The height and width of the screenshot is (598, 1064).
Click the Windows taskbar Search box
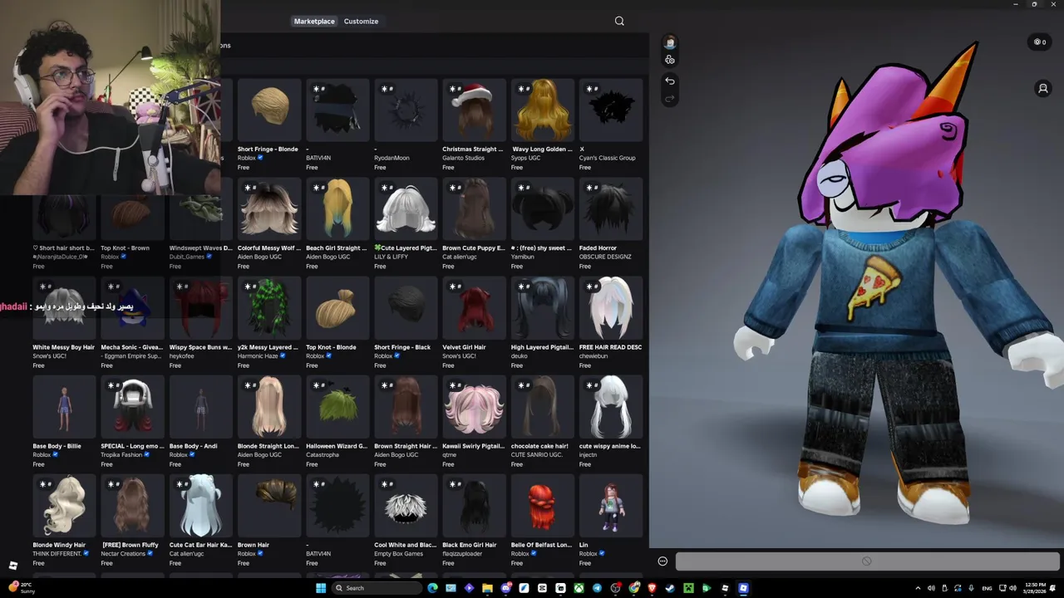pyautogui.click(x=377, y=588)
